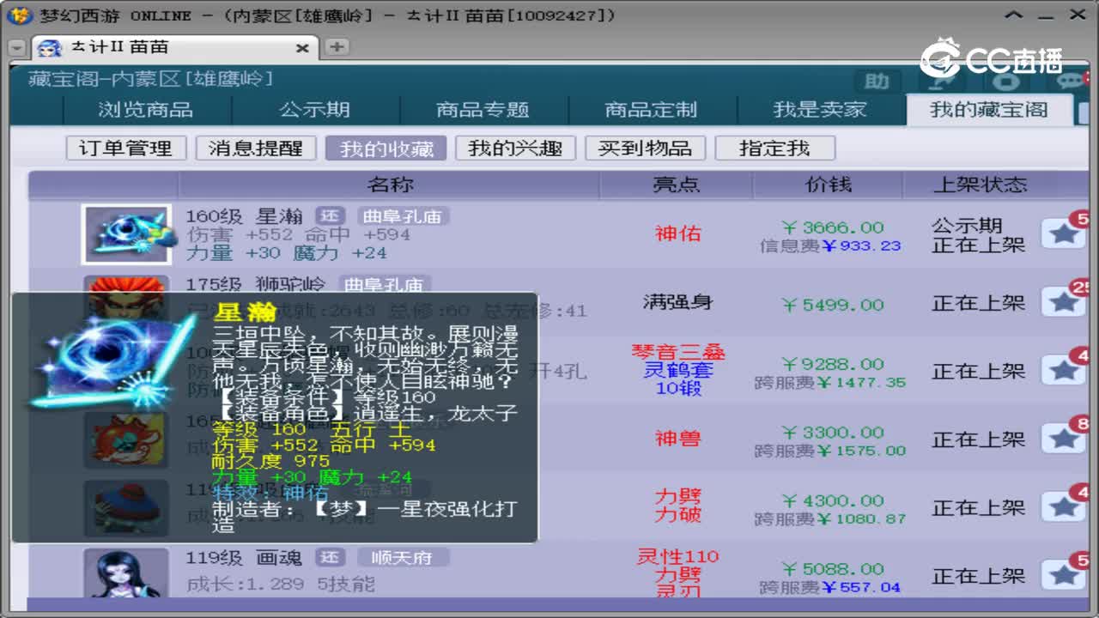Click the 狮驼岭 character portrait thumbnail
The image size is (1099, 618).
126,302
